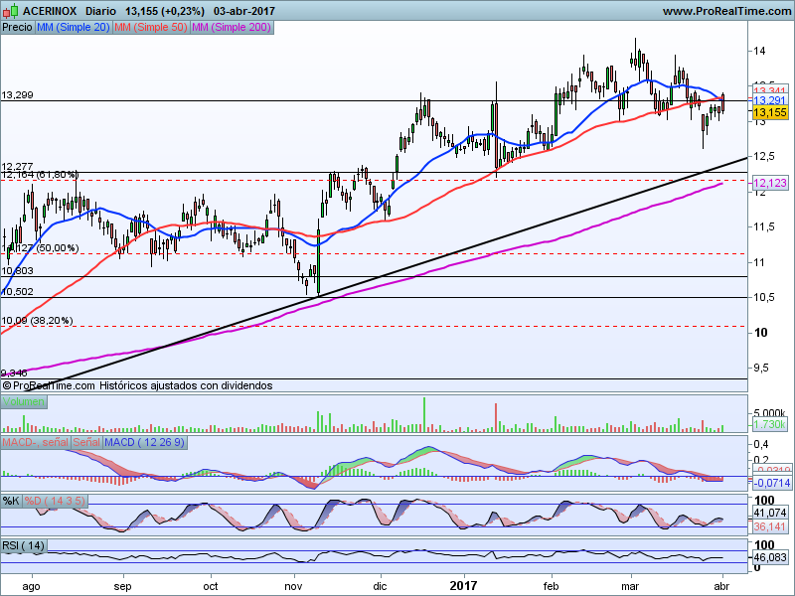Click the magenta 12,123 moving average value
Viewport: 795px width, 596px height.
pos(769,183)
